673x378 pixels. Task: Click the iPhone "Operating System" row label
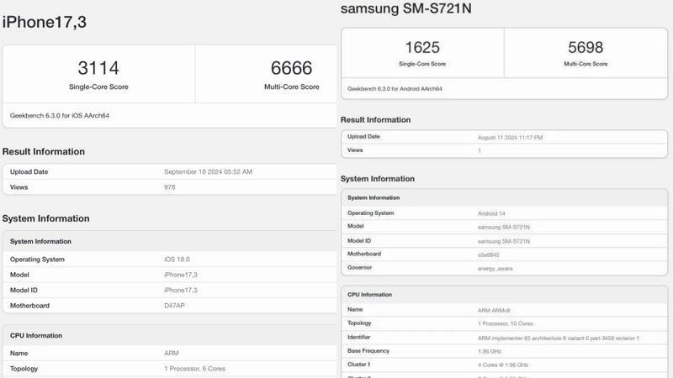pos(37,260)
